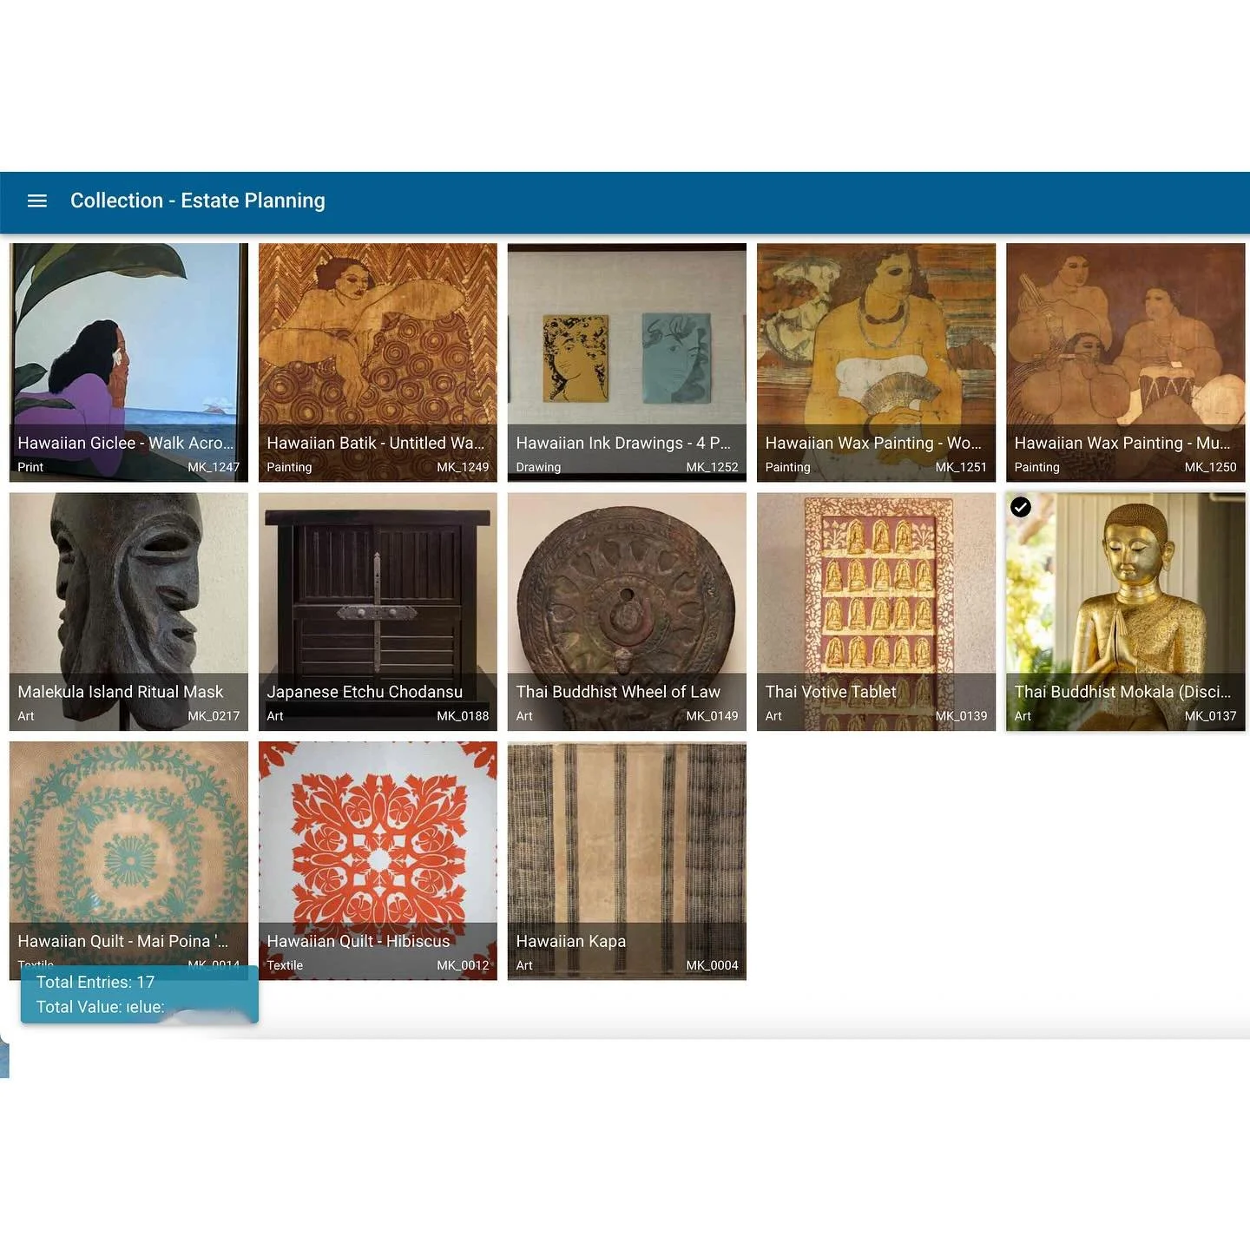Click the MK_0137 catalog ID label

1210,716
